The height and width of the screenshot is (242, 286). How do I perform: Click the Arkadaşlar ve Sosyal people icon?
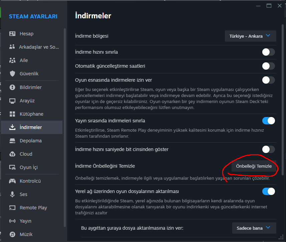tap(12, 47)
